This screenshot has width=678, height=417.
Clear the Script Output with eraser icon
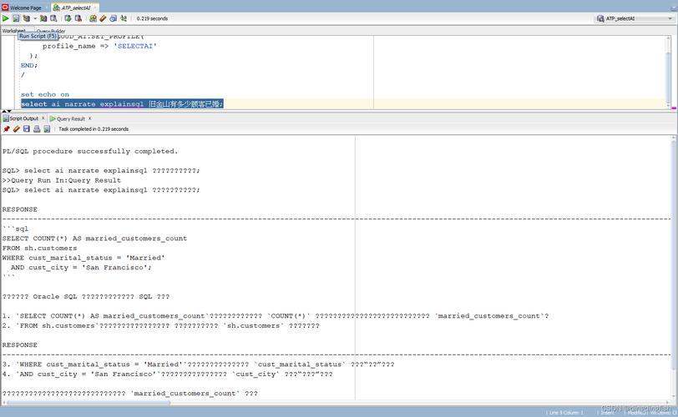(16, 129)
